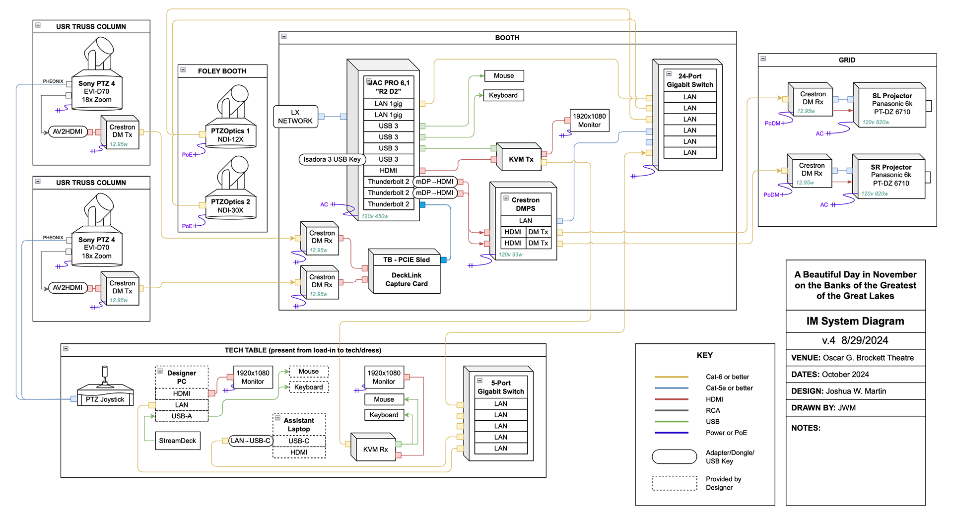Image resolution: width=953 pixels, height=515 pixels.
Task: Click the PTZOptics 2 camera icon
Action: coord(232,173)
